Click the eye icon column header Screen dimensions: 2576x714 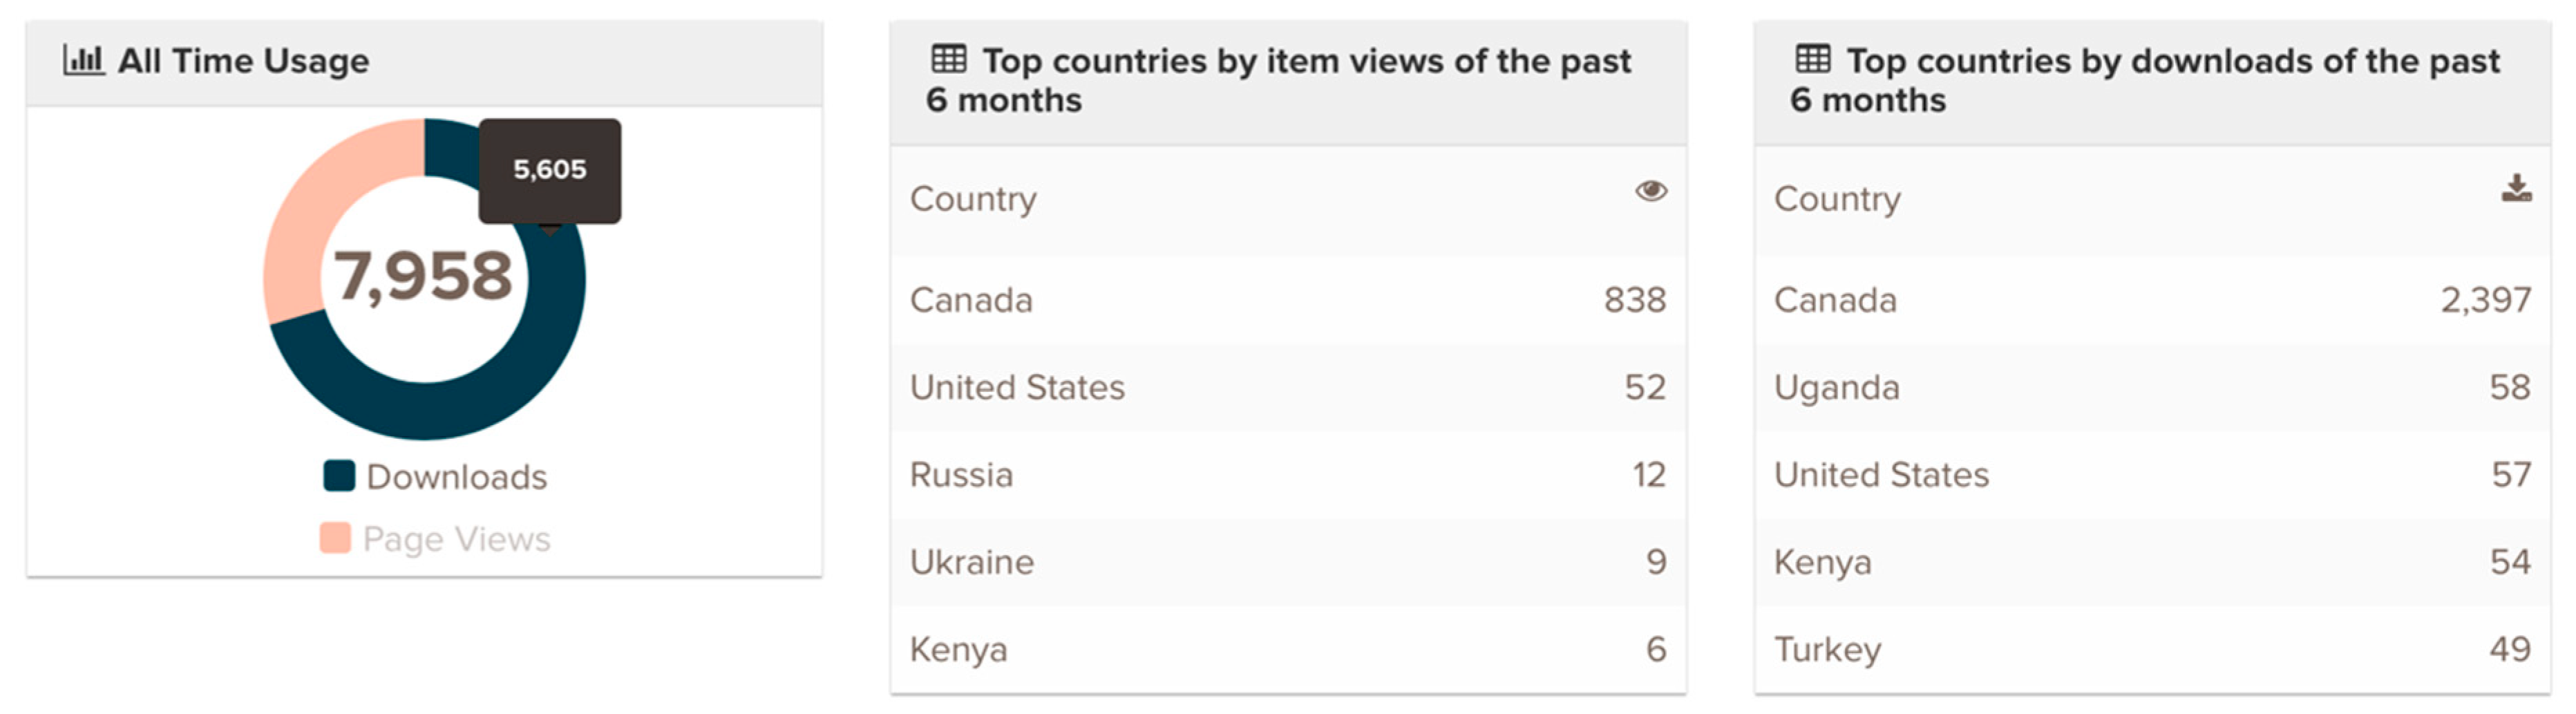[x=1650, y=190]
